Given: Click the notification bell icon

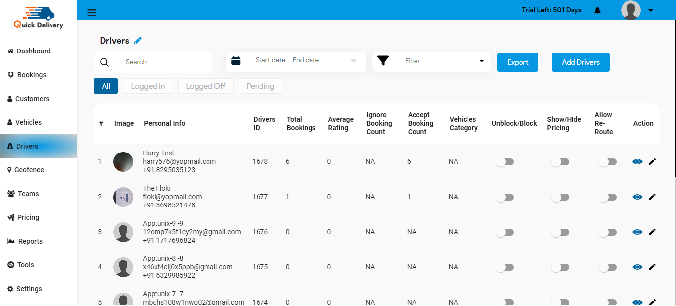Looking at the screenshot, I should 597,10.
